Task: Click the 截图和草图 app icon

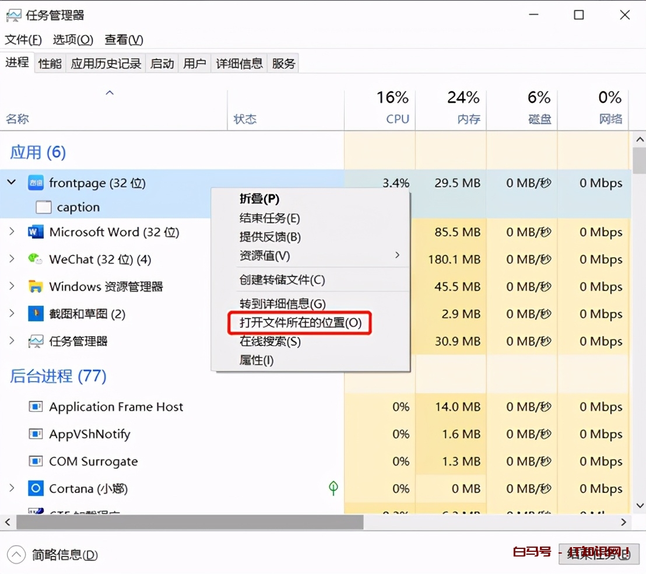Action: click(36, 314)
